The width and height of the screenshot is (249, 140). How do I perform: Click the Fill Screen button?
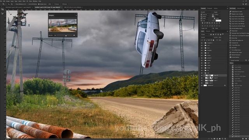pyautogui.click(x=65, y=4)
